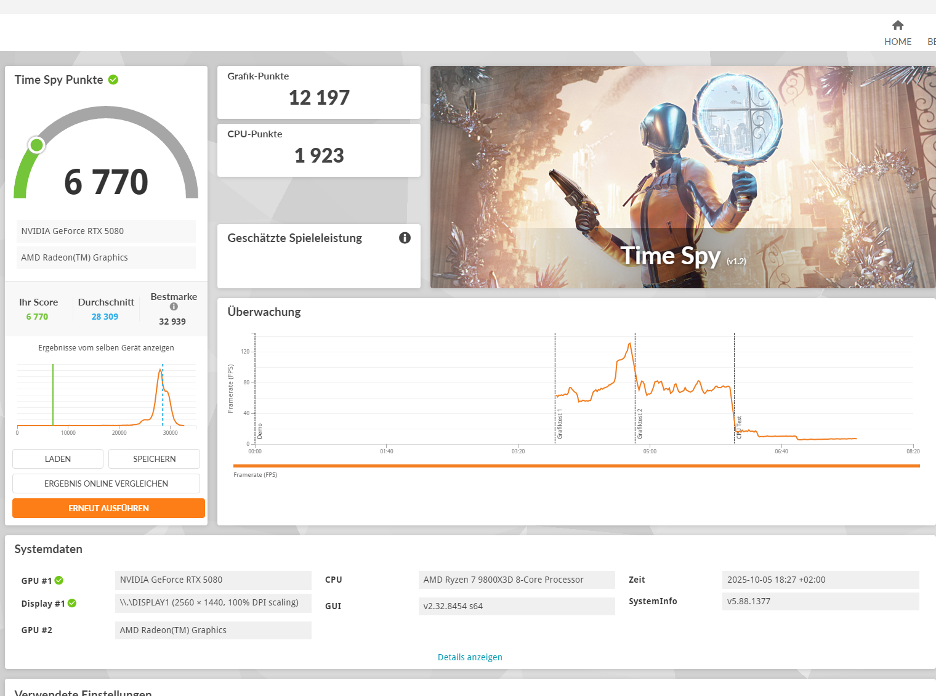Click the LADEN button

(58, 459)
